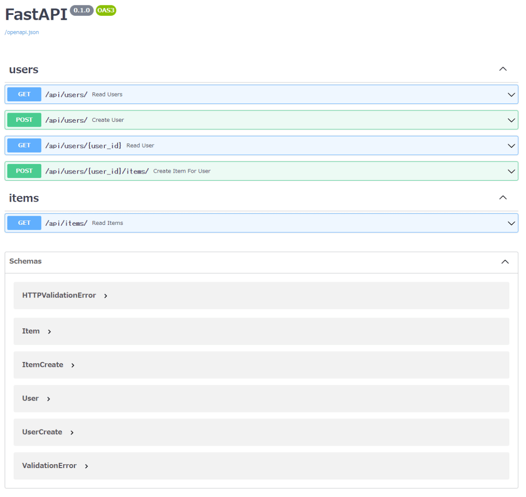The image size is (526, 497).
Task: Click the Read Users description text
Action: point(107,95)
